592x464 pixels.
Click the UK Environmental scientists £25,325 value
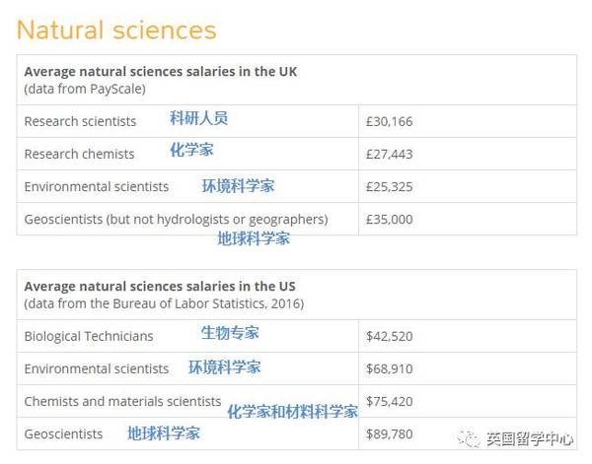390,186
